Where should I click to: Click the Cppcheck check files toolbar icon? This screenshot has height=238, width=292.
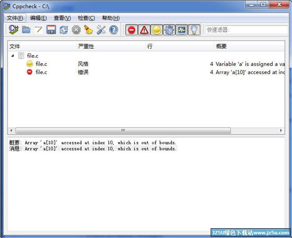pyautogui.click(x=14, y=30)
